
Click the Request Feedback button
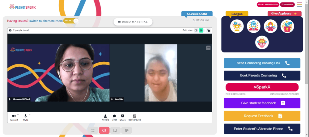pyautogui.click(x=262, y=116)
